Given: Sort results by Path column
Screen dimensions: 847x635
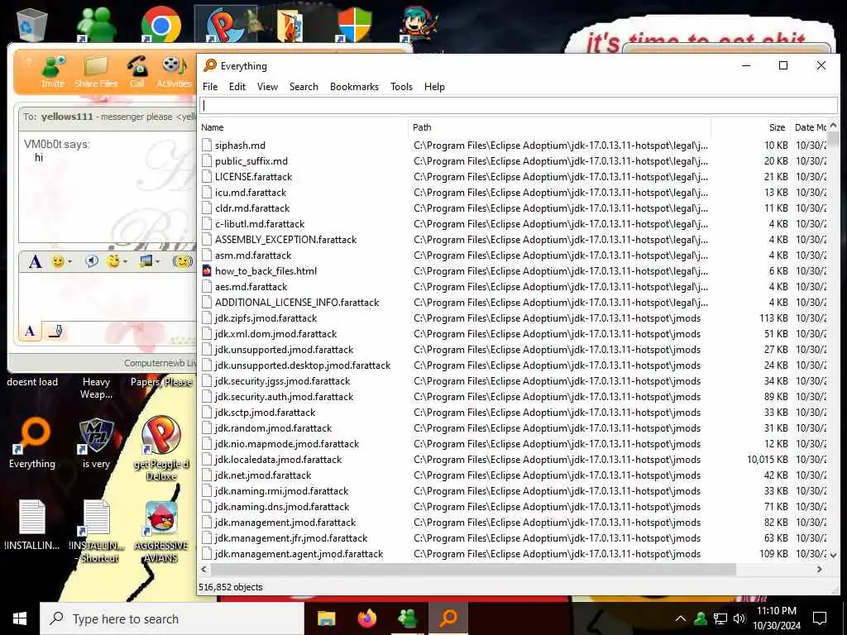Looking at the screenshot, I should [x=559, y=127].
